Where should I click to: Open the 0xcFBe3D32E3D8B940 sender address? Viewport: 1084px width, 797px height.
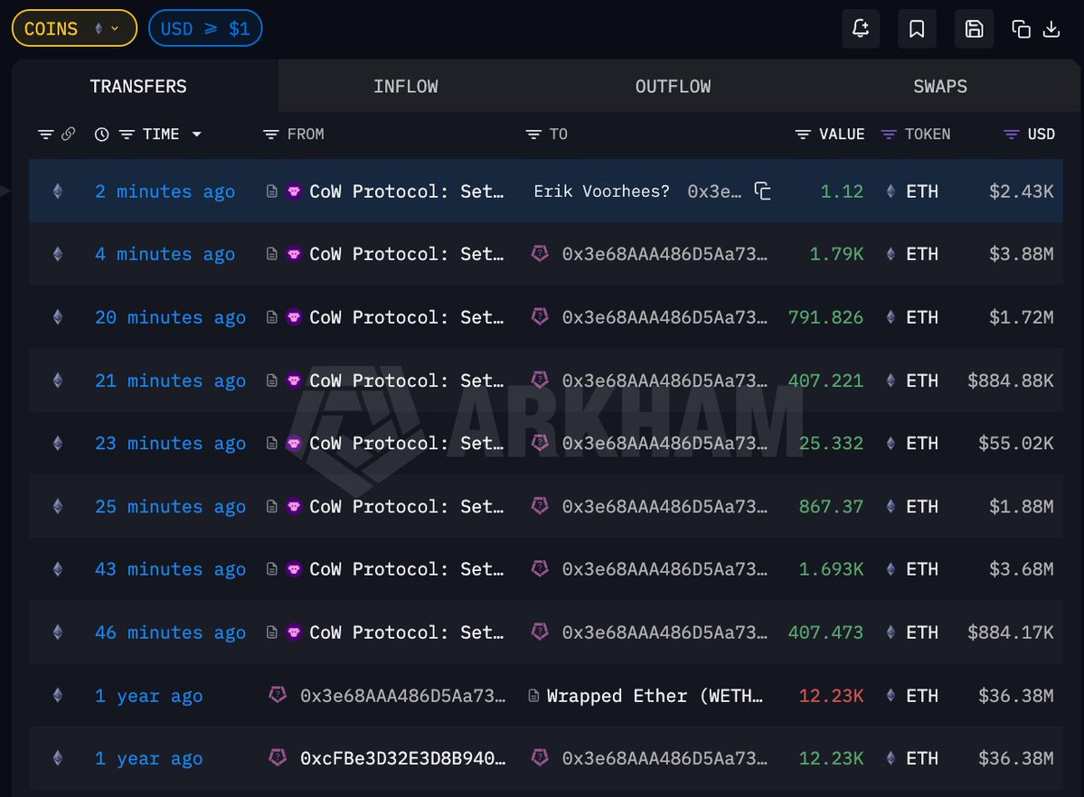coord(402,759)
